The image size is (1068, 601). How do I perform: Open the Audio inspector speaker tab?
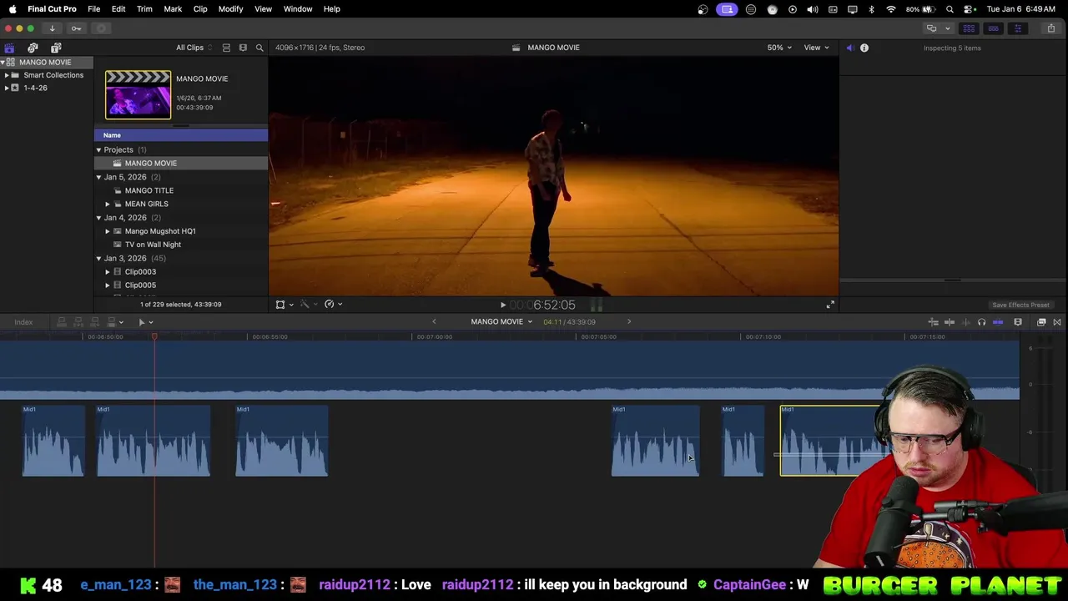[x=849, y=48]
